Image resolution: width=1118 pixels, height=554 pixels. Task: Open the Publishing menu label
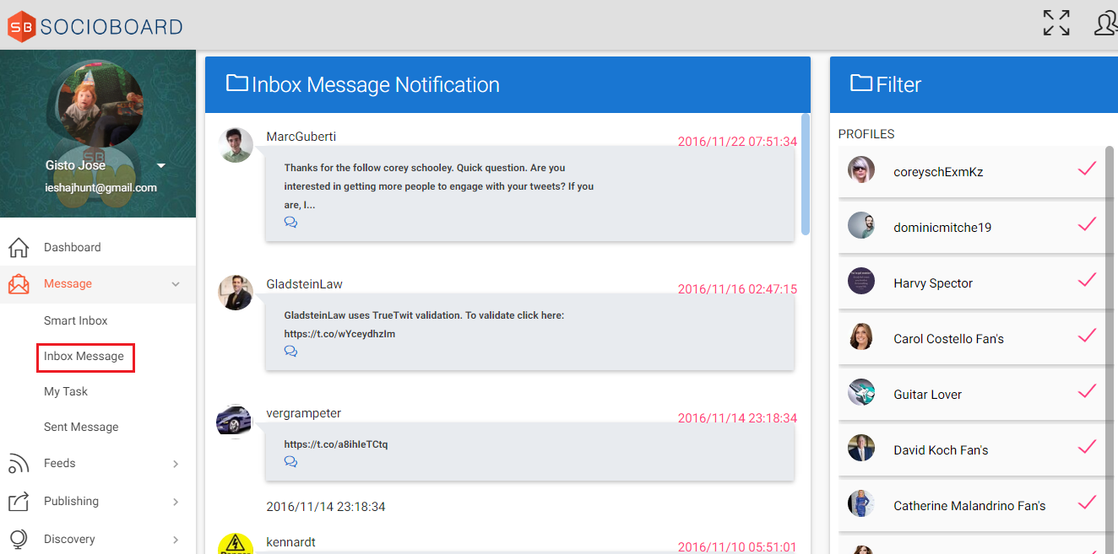coord(72,501)
